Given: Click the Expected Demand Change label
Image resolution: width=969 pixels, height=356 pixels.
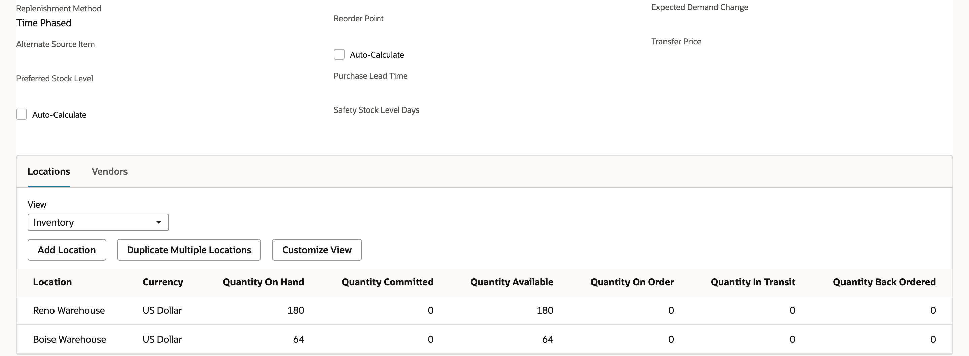Looking at the screenshot, I should (x=700, y=7).
